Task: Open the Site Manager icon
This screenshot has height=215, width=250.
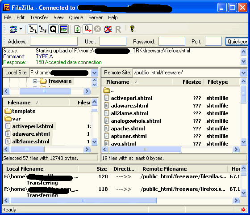Action: click(13, 29)
